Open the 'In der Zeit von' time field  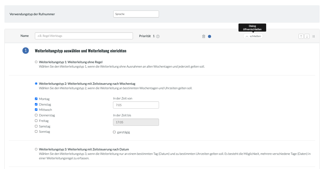point(136,105)
